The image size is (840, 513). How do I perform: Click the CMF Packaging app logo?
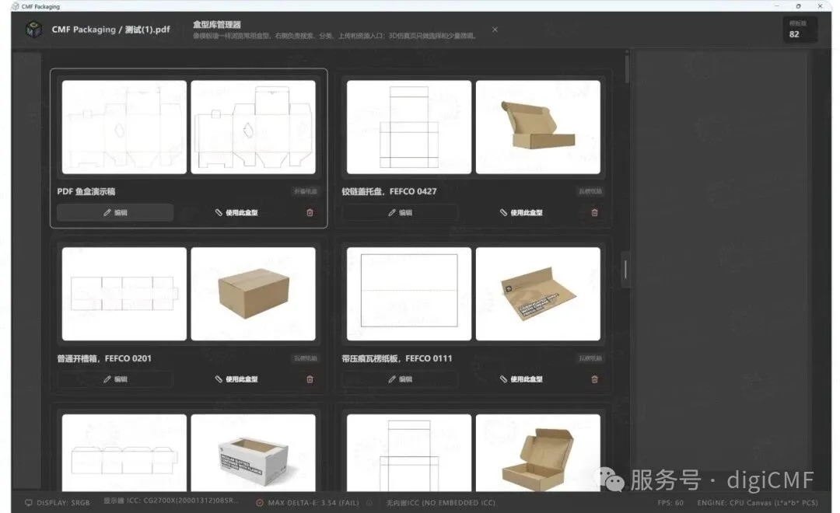(x=33, y=29)
